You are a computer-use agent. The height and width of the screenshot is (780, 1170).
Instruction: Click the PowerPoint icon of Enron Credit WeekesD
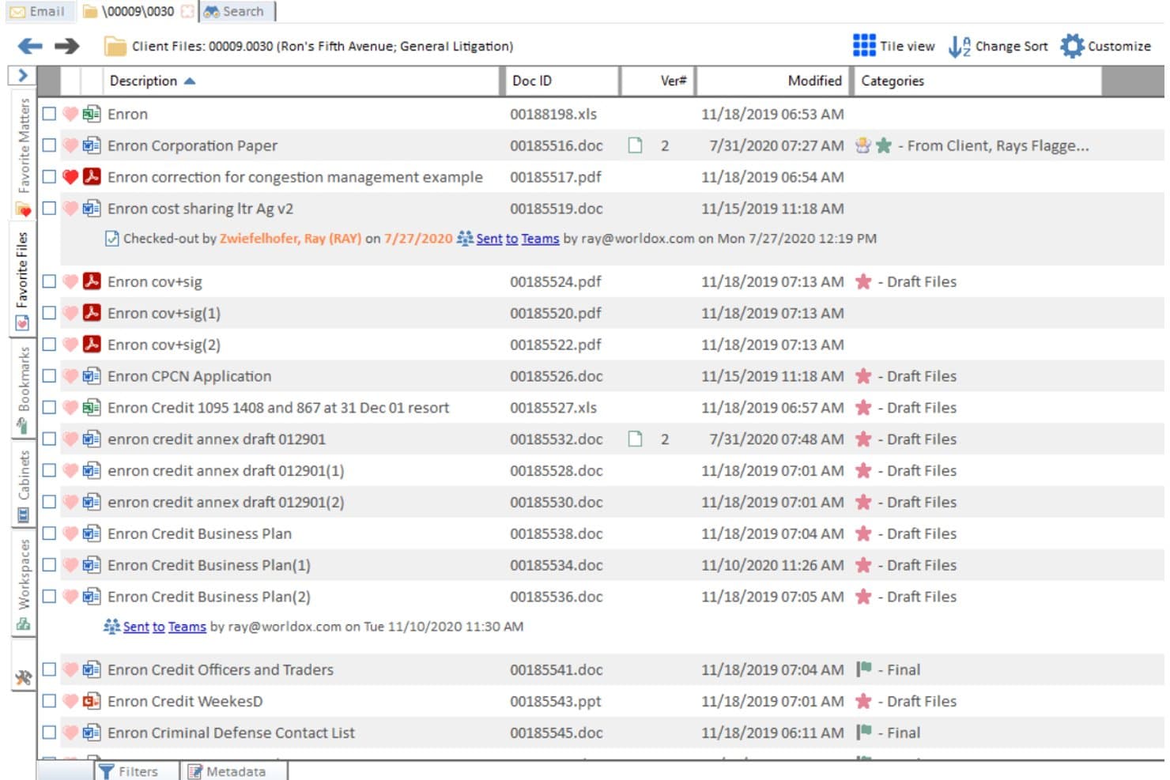(x=92, y=701)
